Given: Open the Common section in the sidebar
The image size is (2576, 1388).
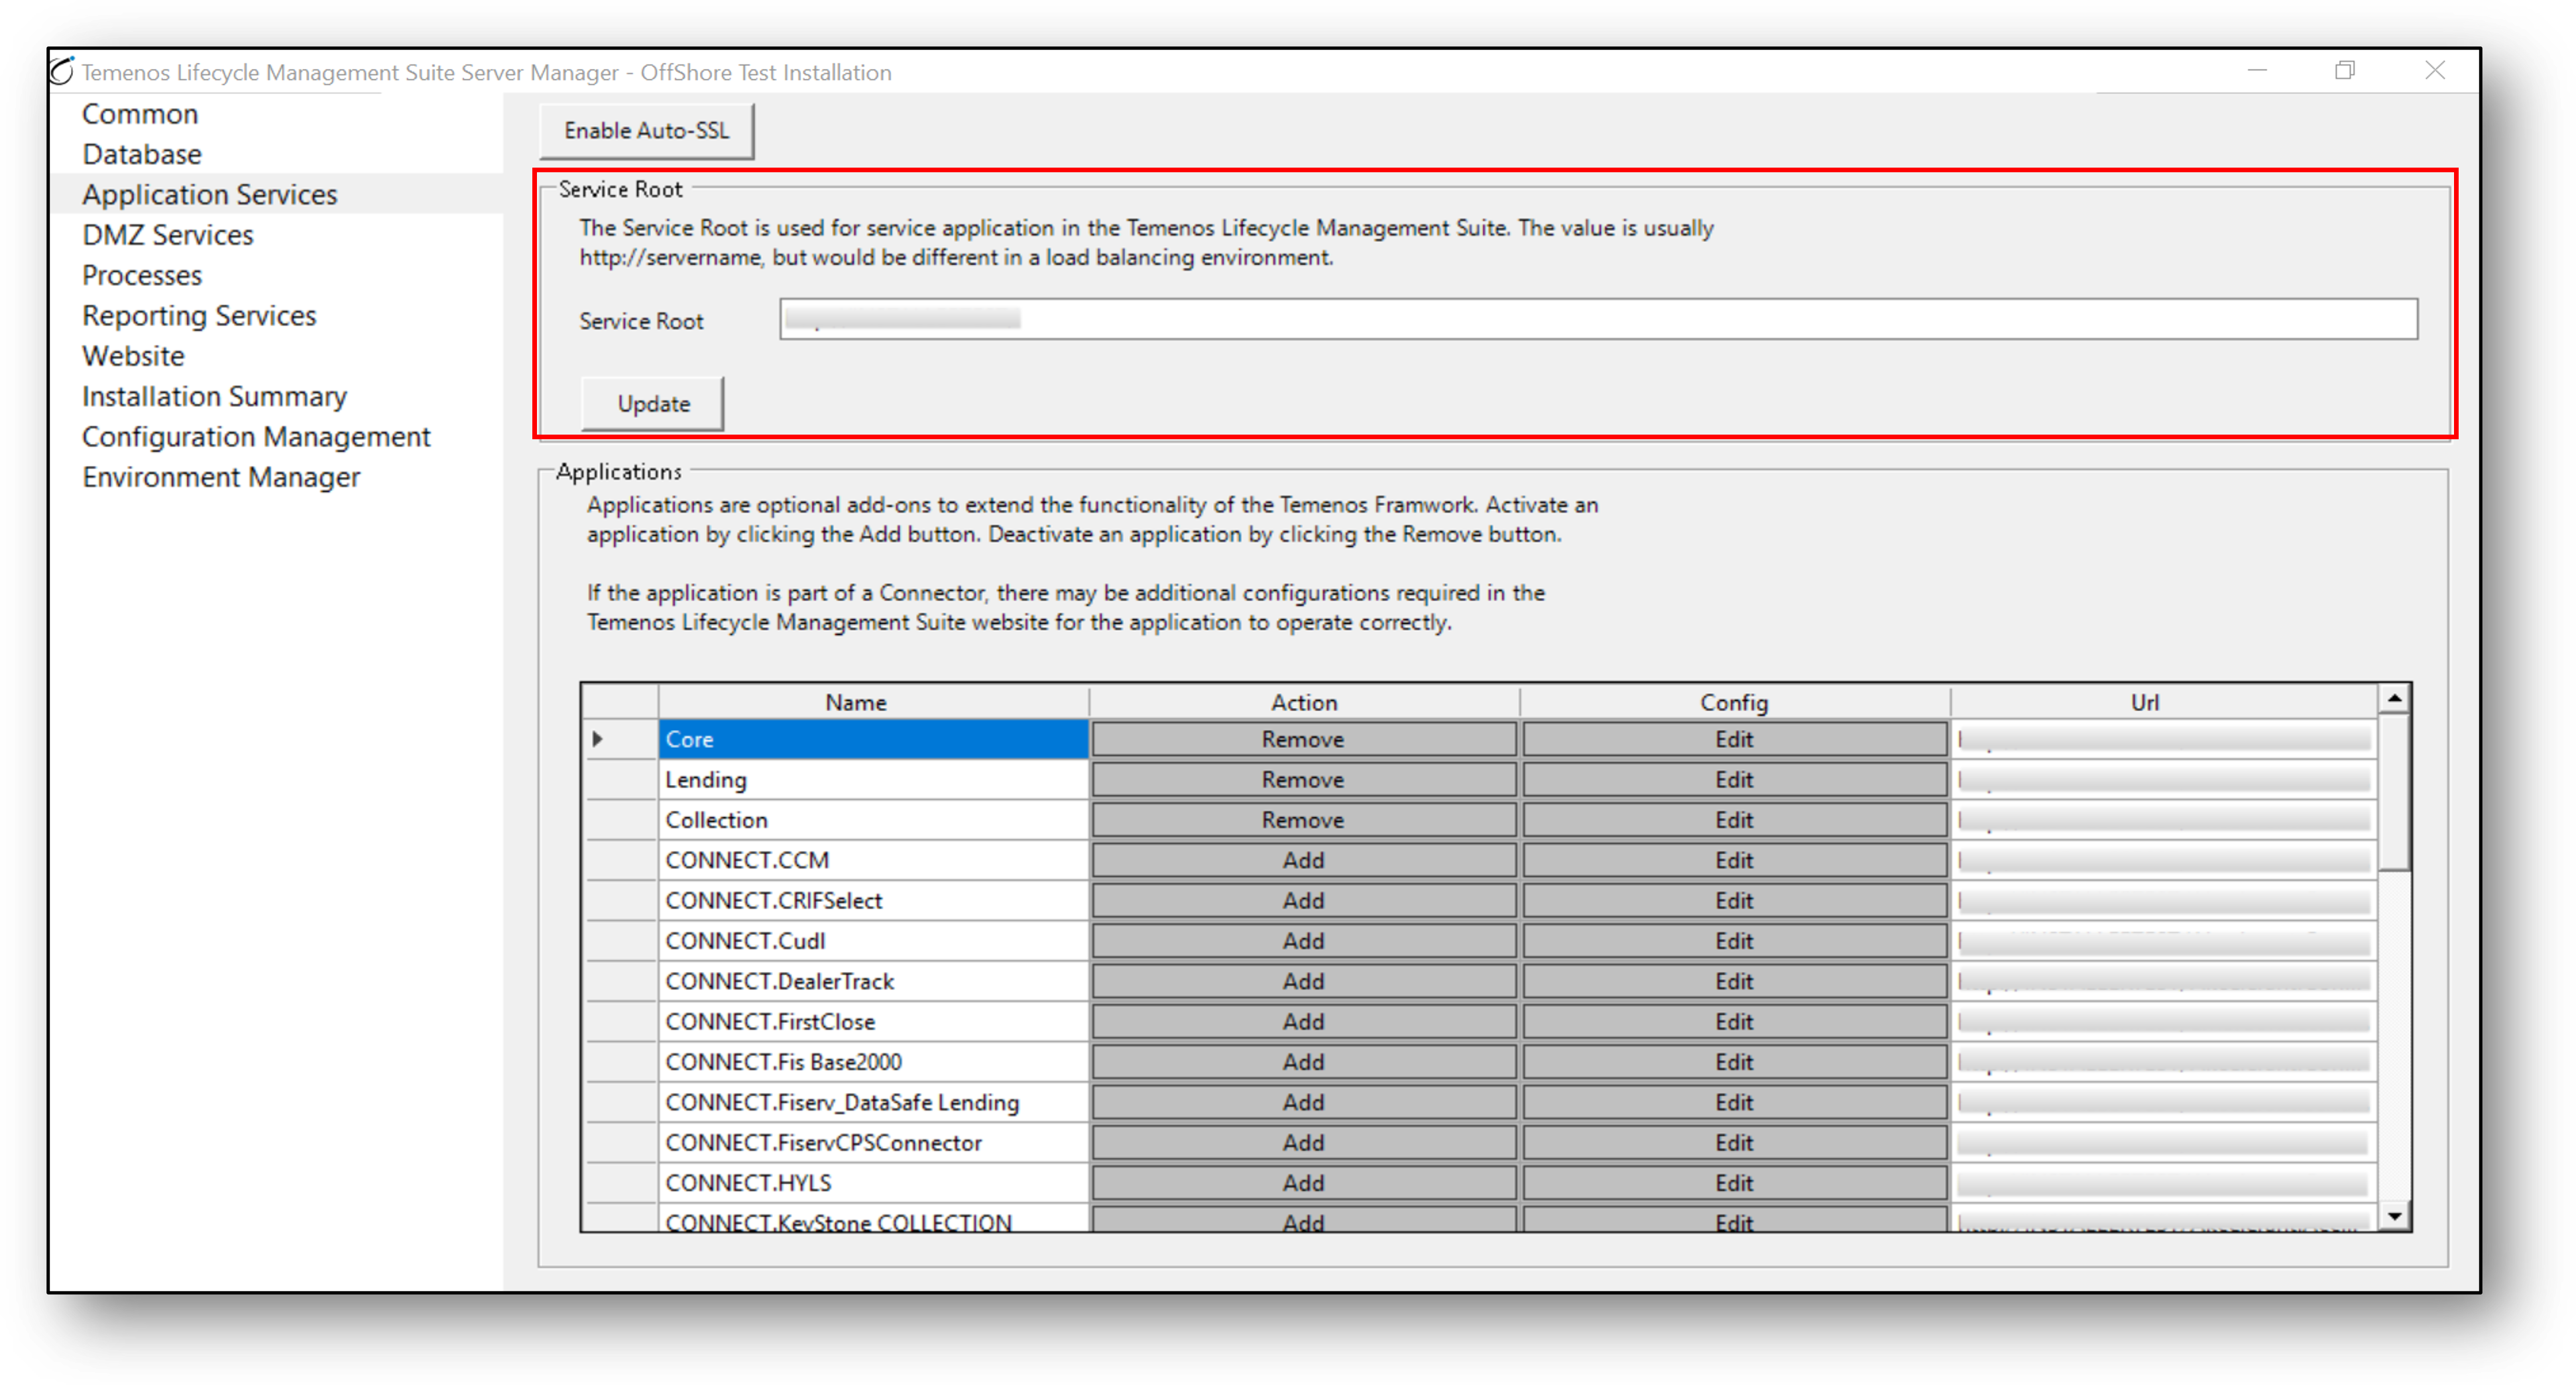Looking at the screenshot, I should tap(140, 114).
